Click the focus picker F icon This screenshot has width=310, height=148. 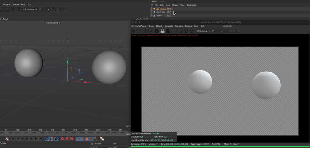[x=186, y=31]
